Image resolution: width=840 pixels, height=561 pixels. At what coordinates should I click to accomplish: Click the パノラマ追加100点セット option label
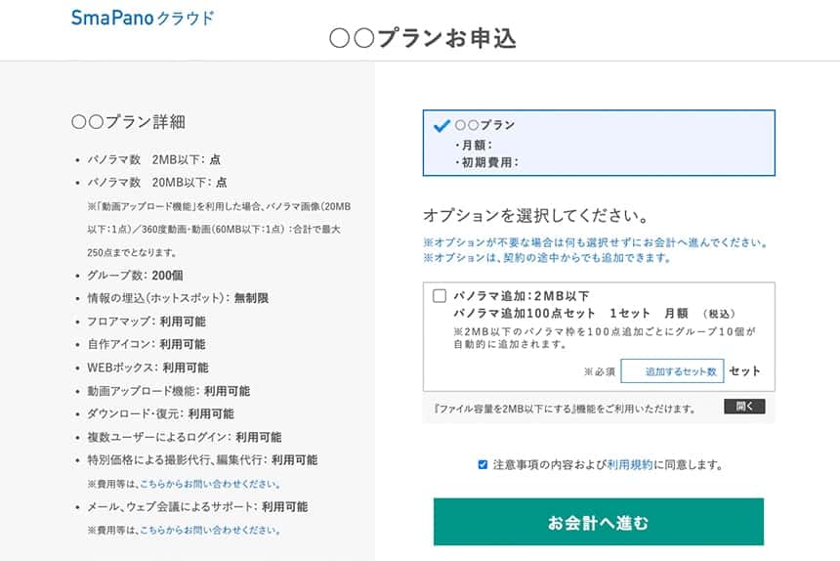pyautogui.click(x=527, y=314)
